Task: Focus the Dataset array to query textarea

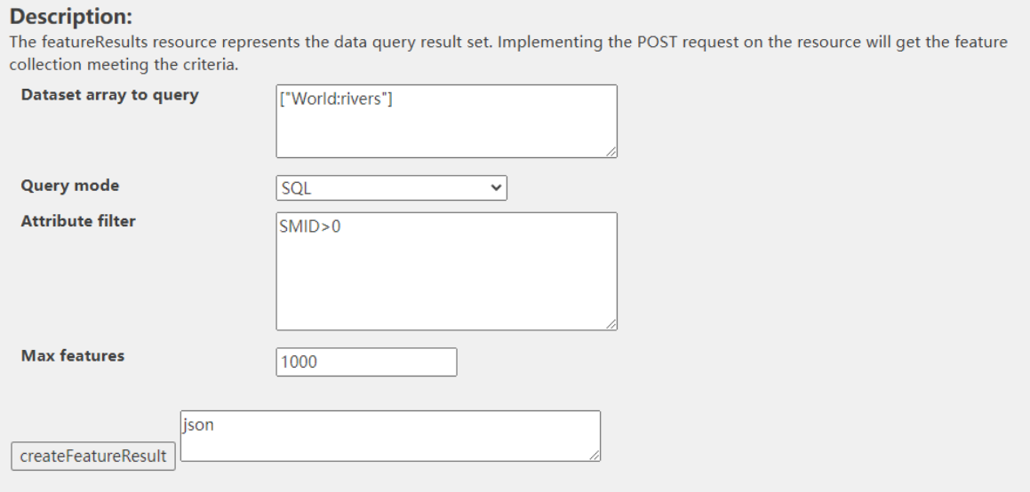Action: [446, 122]
